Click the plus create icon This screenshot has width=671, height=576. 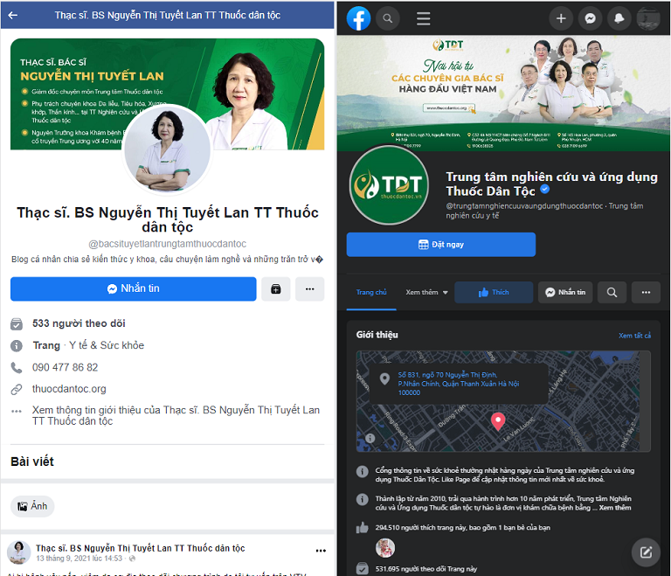(561, 18)
